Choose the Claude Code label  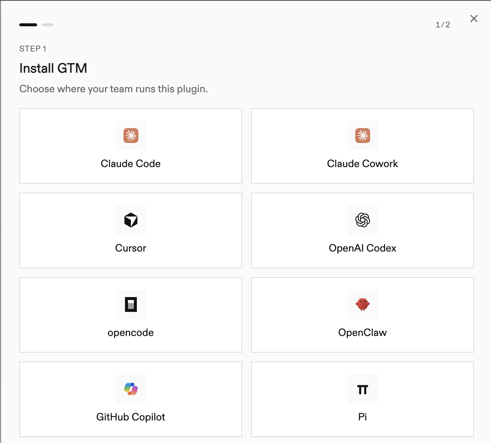click(x=131, y=164)
